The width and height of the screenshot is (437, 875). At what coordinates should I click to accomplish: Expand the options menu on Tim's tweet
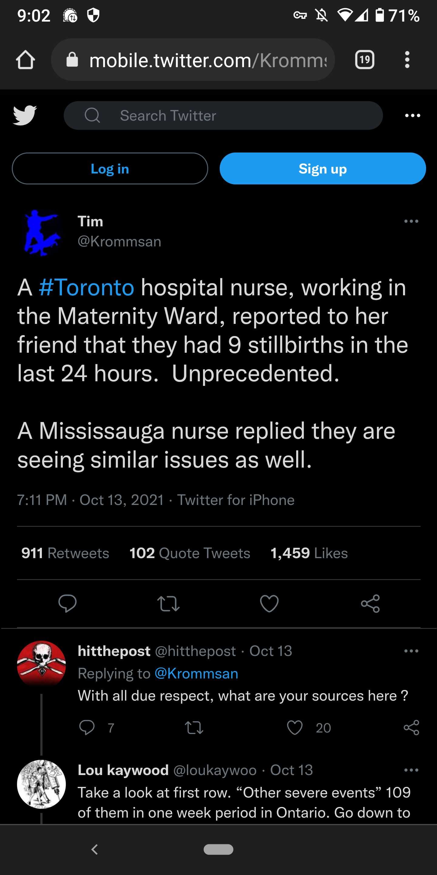click(x=411, y=221)
